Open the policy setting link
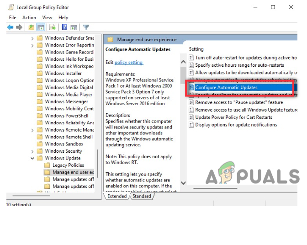This screenshot has height=245, width=307. (x=129, y=62)
